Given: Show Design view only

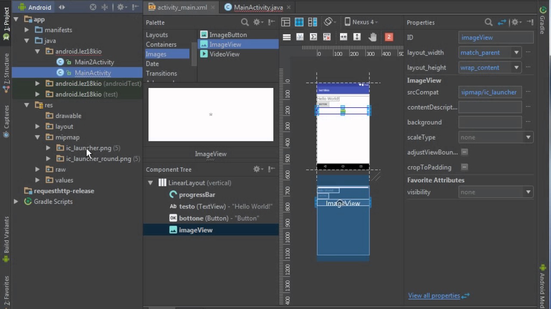Looking at the screenshot, I should (x=285, y=22).
